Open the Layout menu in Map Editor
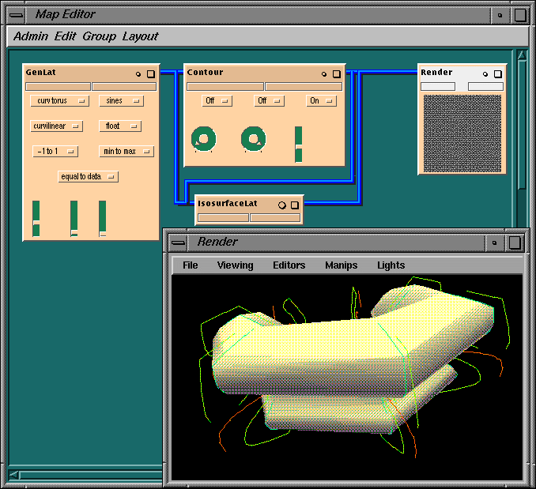The height and width of the screenshot is (489, 536). click(x=140, y=36)
